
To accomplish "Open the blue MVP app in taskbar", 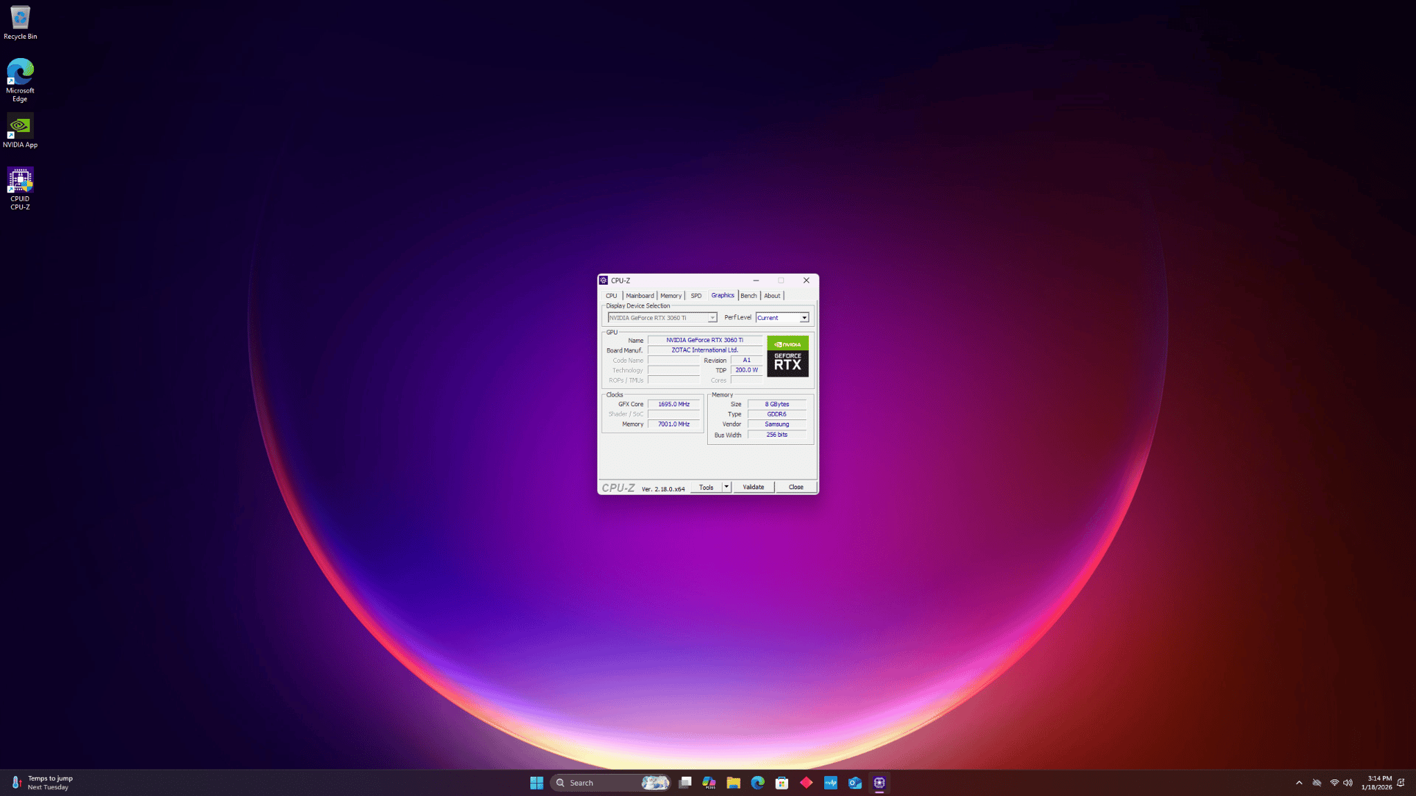I will (x=830, y=783).
